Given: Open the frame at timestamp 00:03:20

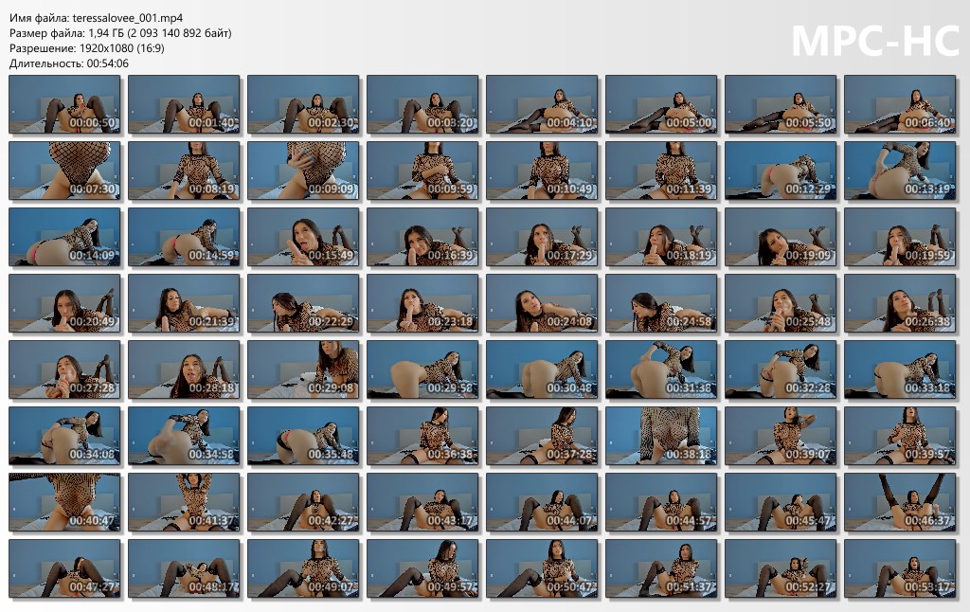Looking at the screenshot, I should coord(422,104).
